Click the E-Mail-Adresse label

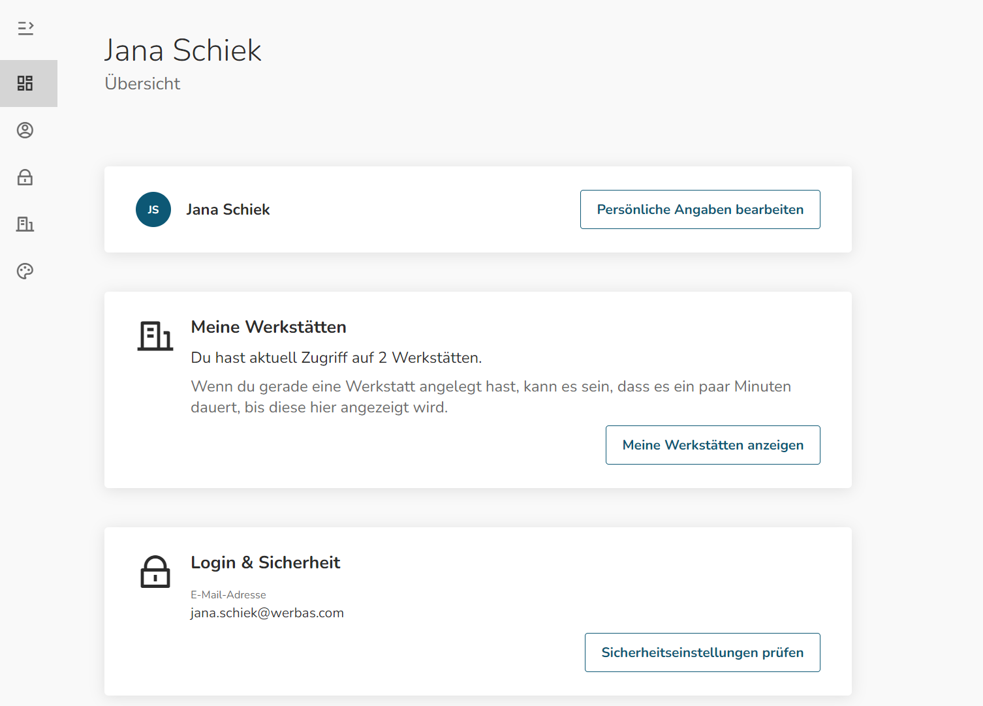pyautogui.click(x=228, y=594)
